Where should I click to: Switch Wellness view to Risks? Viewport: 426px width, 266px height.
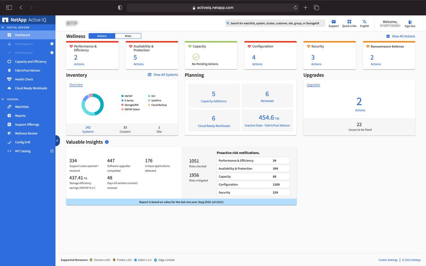[128, 36]
